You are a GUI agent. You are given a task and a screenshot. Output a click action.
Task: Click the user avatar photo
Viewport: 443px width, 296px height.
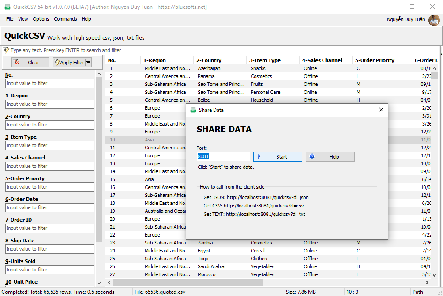pos(434,20)
